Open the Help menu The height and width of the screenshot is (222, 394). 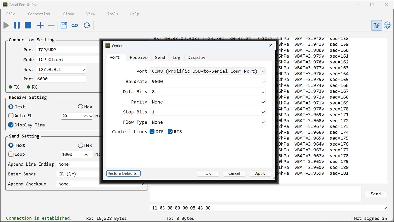(135, 14)
